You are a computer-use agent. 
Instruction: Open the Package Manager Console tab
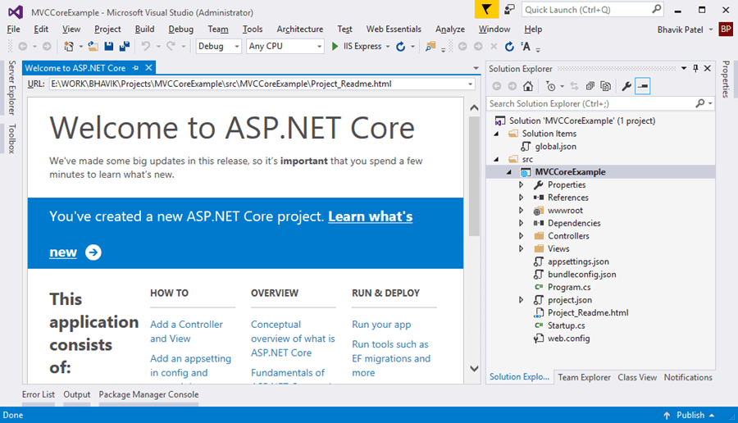tap(148, 394)
